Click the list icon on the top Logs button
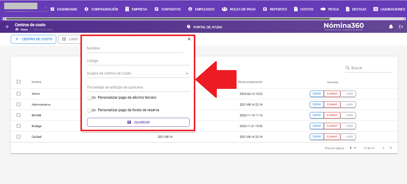The height and width of the screenshot is (184, 407). click(x=64, y=39)
